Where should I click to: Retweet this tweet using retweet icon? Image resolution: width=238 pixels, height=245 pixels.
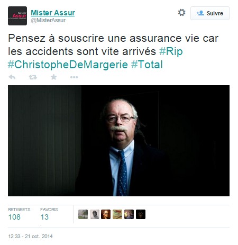pyautogui.click(x=33, y=77)
